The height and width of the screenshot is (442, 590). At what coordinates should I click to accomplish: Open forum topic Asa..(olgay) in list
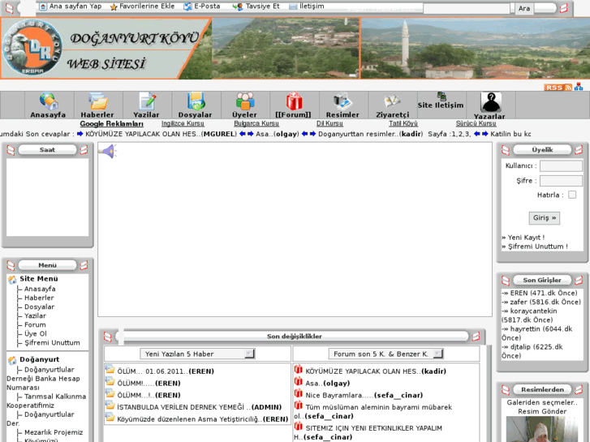[x=328, y=384]
